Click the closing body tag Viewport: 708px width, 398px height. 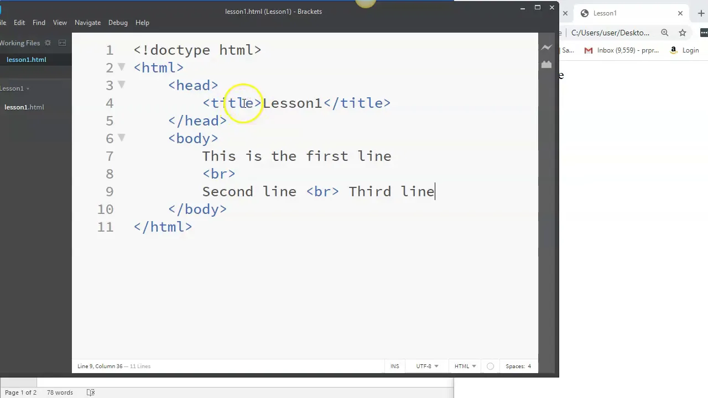coord(197,210)
